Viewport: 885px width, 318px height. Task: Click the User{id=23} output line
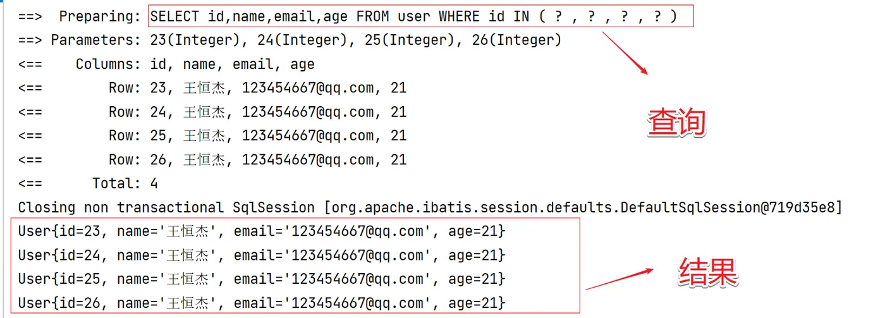[262, 231]
